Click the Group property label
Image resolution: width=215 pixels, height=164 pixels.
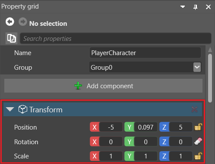coord(23,68)
